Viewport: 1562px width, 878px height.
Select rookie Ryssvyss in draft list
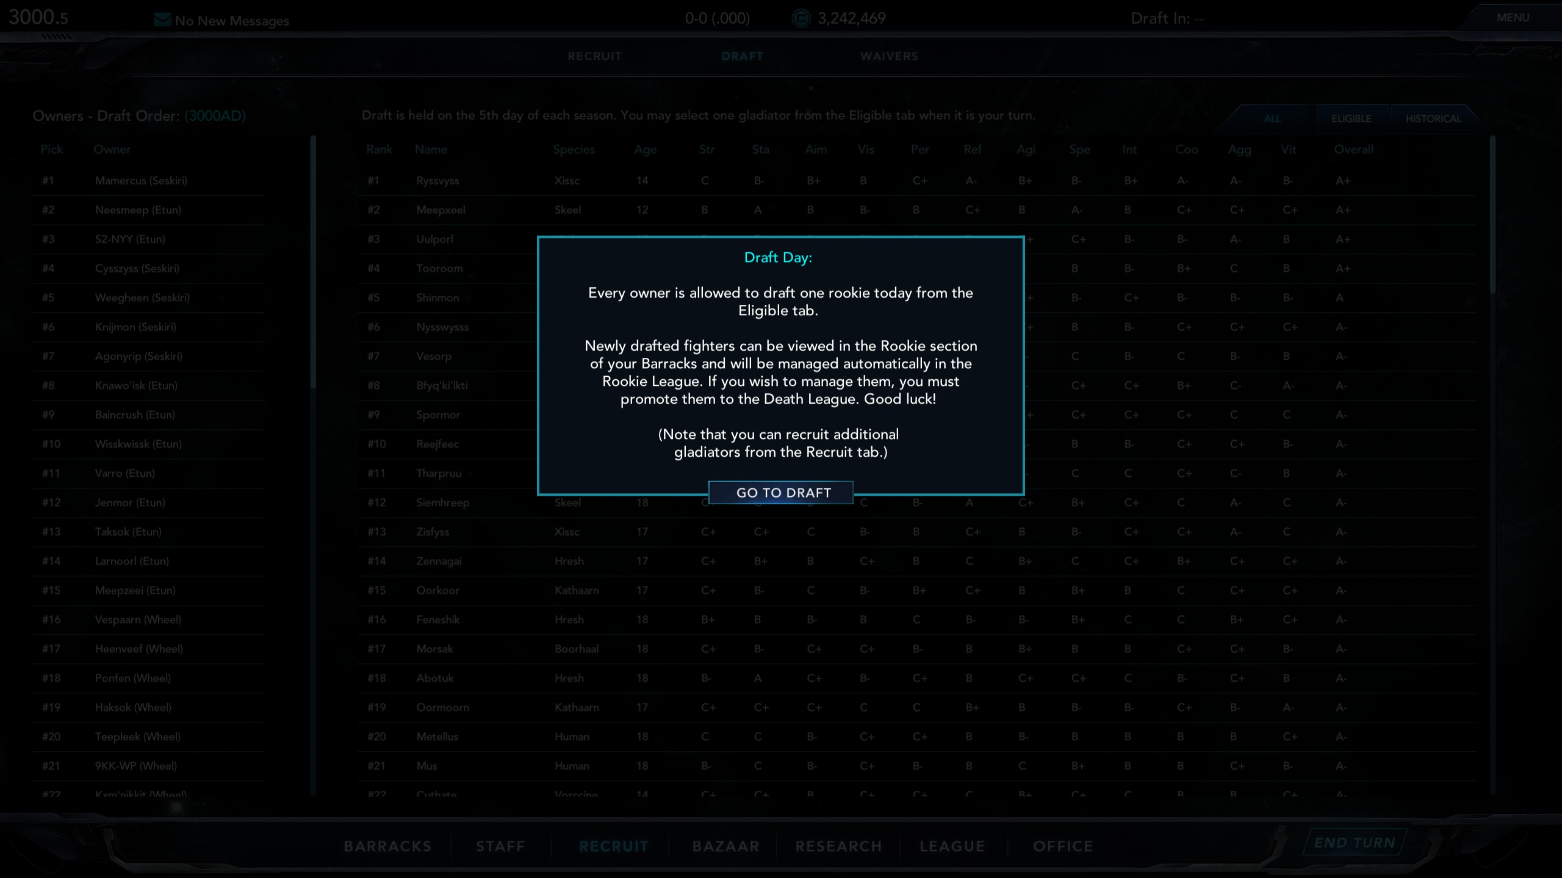tap(437, 181)
